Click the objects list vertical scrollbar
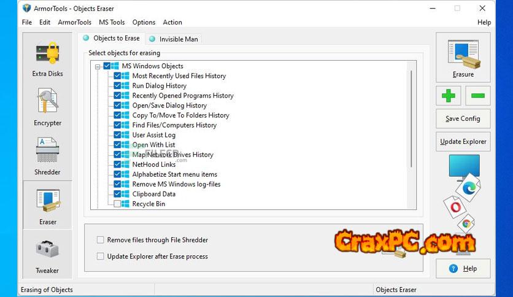513x297 pixels. (x=411, y=118)
